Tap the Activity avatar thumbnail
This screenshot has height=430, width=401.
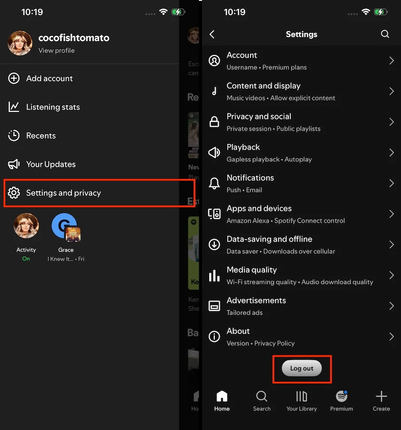(26, 226)
